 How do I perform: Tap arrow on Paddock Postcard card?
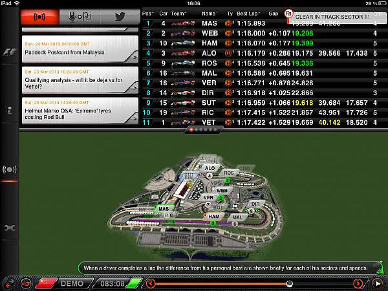[x=135, y=58]
